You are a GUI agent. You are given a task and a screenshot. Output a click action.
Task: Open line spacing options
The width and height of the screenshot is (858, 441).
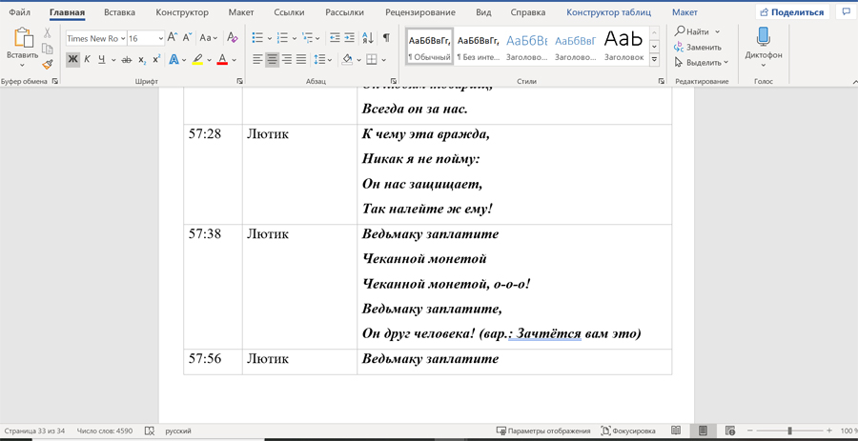[319, 60]
